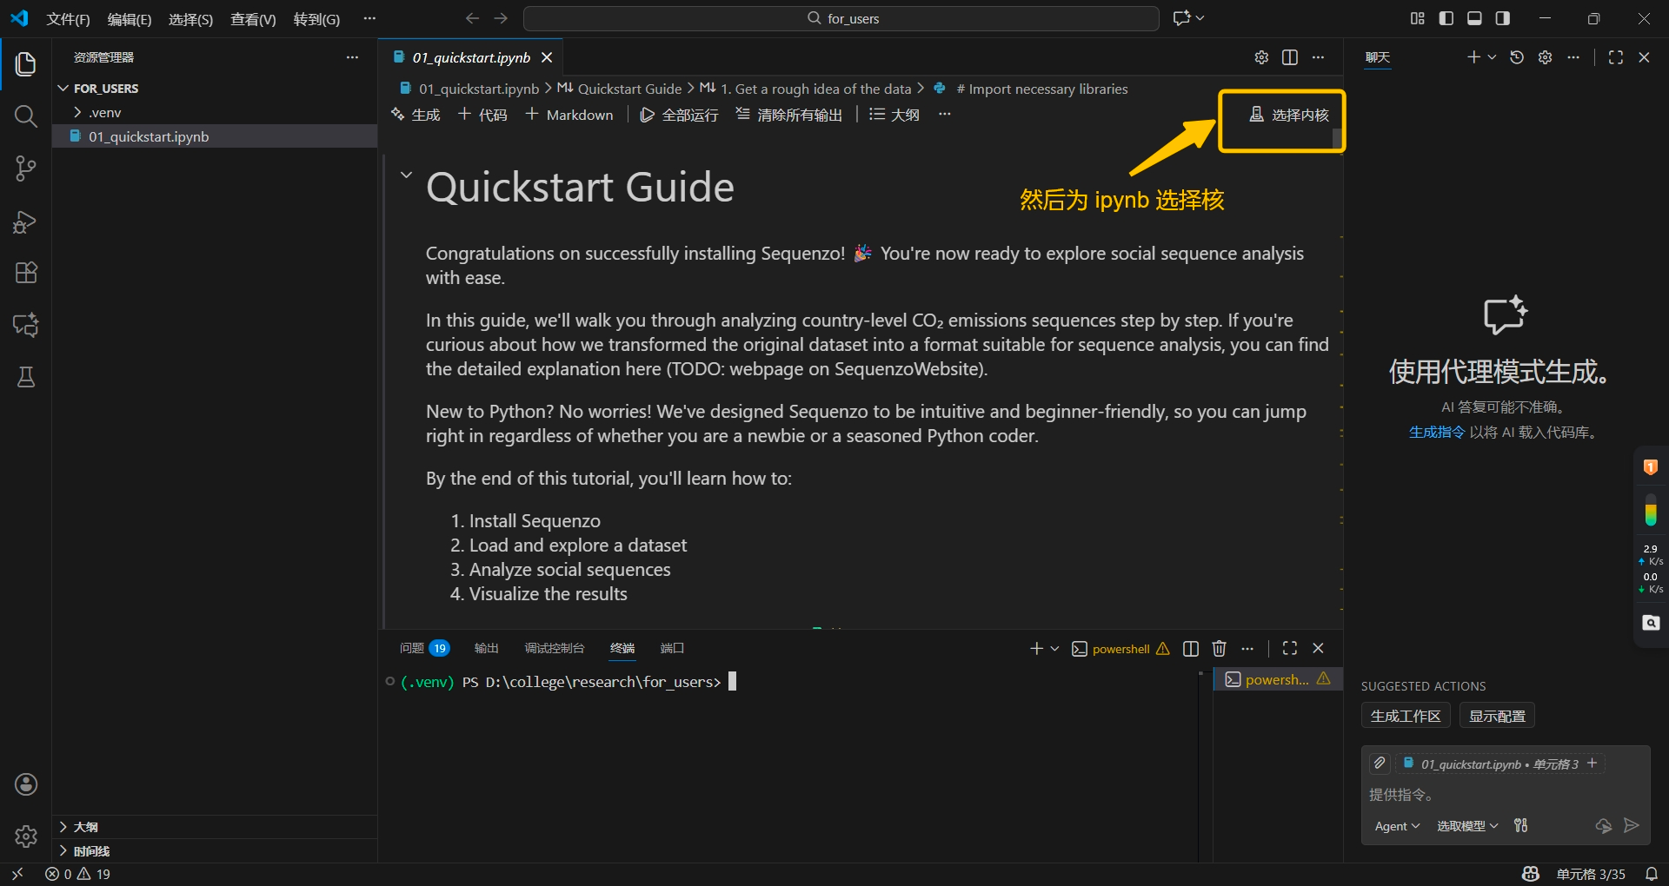The height and width of the screenshot is (886, 1669).
Task: Toggle the primary side bar layout button
Action: pos(1446,18)
